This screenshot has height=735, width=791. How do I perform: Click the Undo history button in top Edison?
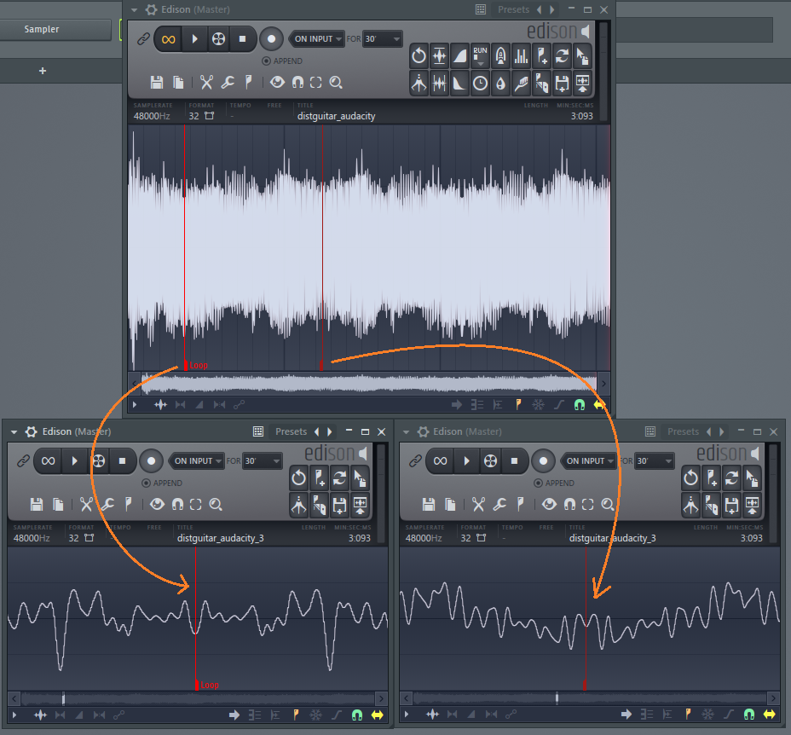(x=419, y=56)
